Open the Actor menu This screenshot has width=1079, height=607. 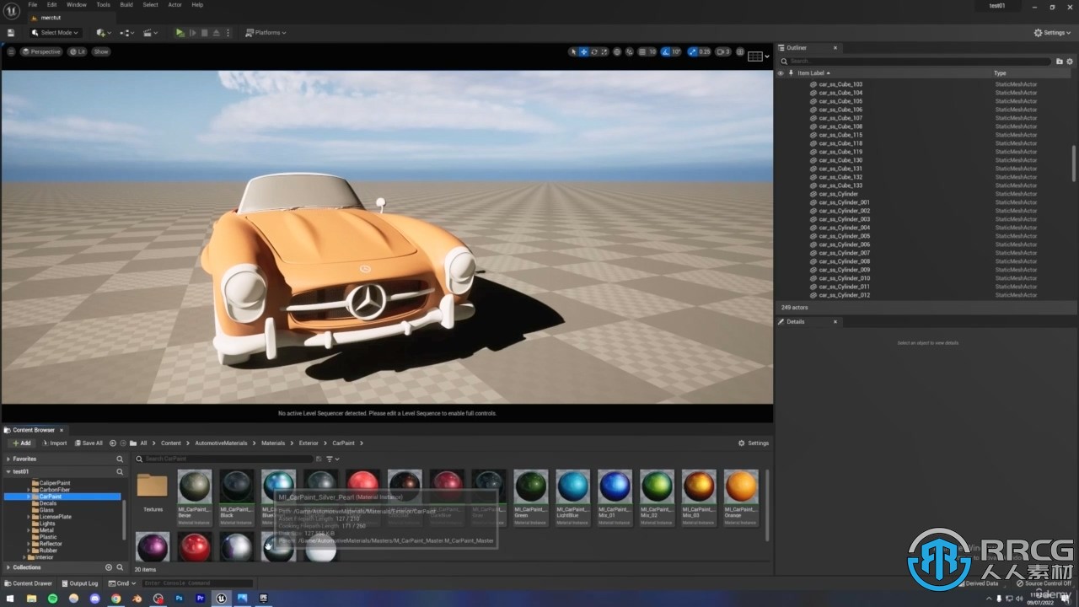pos(174,4)
